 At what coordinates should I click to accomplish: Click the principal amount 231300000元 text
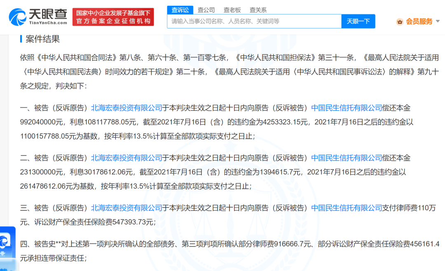(x=41, y=172)
